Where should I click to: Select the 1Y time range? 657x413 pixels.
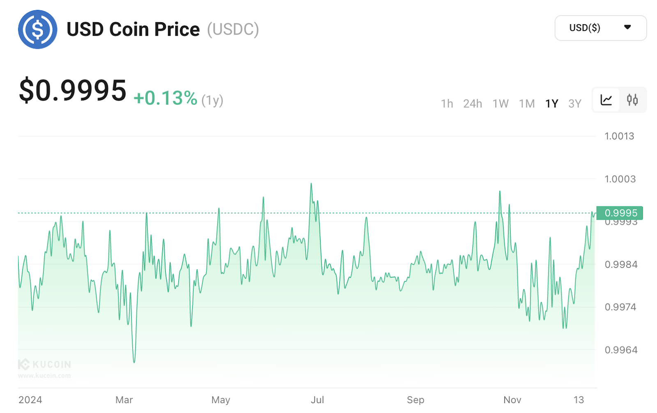click(x=551, y=103)
